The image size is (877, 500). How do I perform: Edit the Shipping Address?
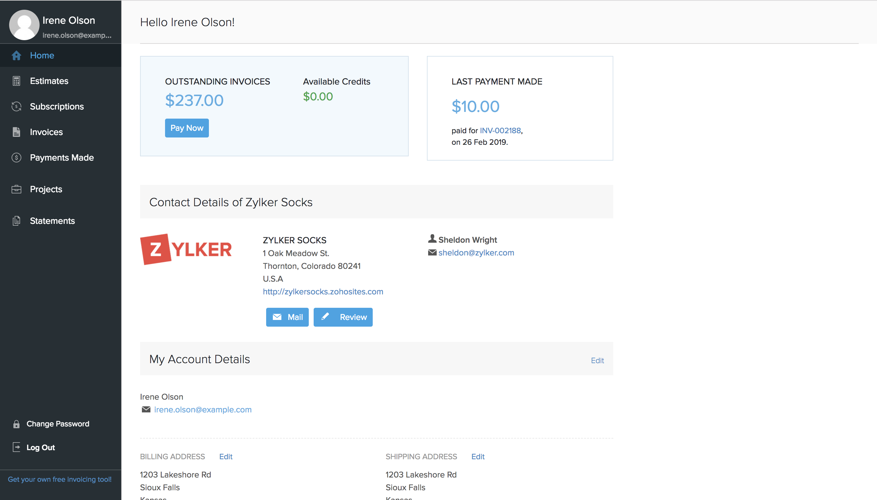click(477, 457)
